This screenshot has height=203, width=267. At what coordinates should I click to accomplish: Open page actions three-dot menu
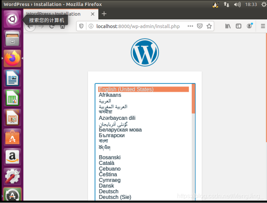190,26
